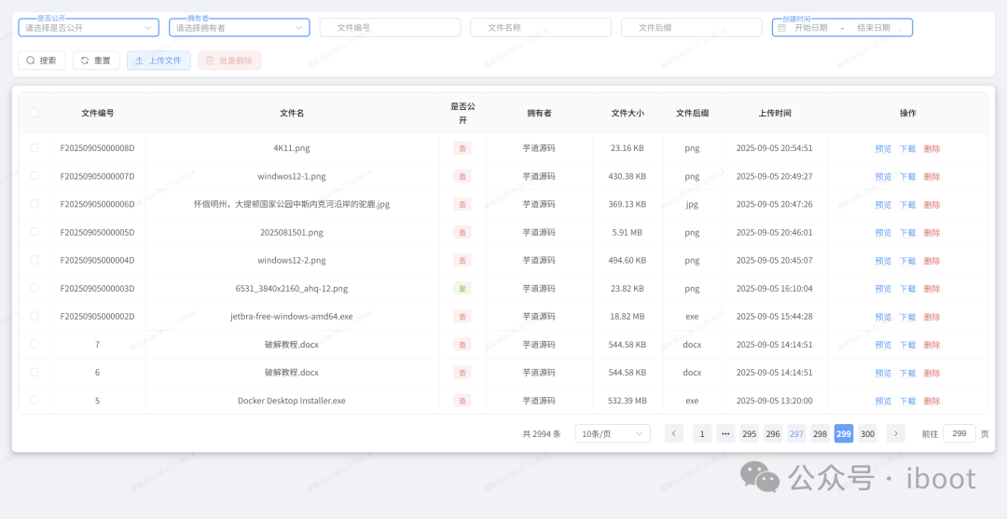Open the 10条/页 page size dropdown
The width and height of the screenshot is (1007, 519).
613,433
